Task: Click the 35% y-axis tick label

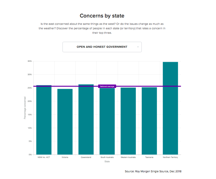Action: point(29,61)
